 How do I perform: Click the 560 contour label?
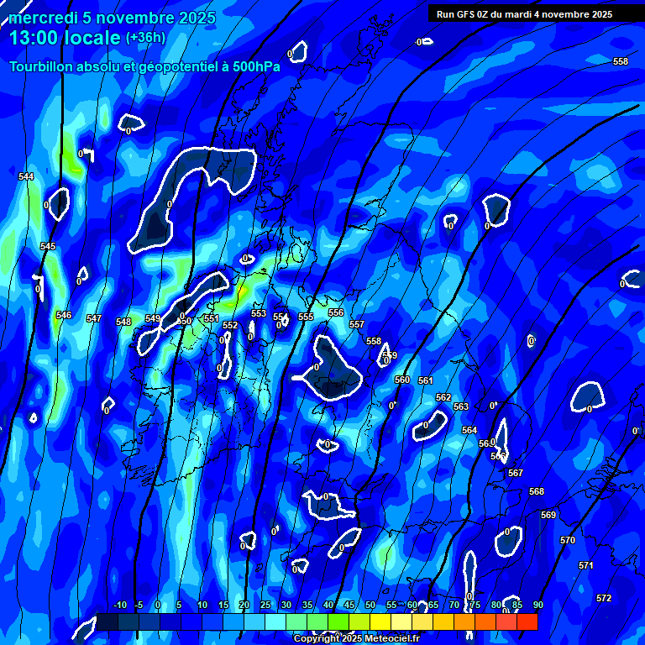pyautogui.click(x=402, y=380)
